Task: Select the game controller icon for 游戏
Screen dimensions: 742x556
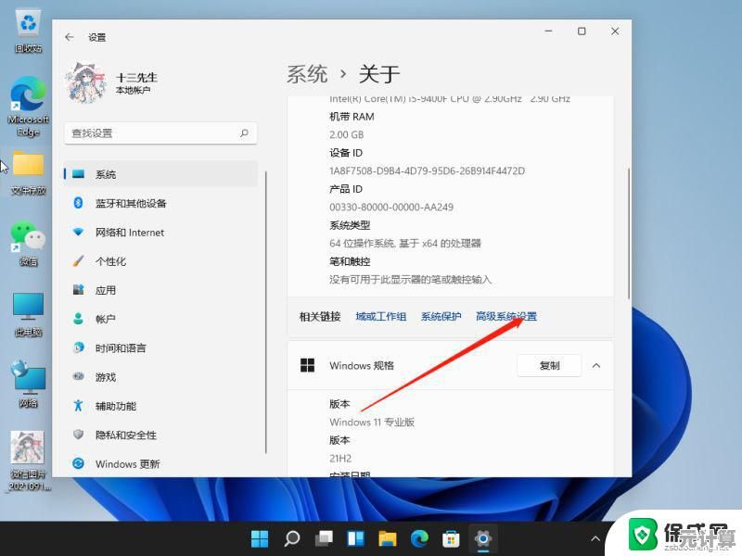Action: tap(78, 376)
